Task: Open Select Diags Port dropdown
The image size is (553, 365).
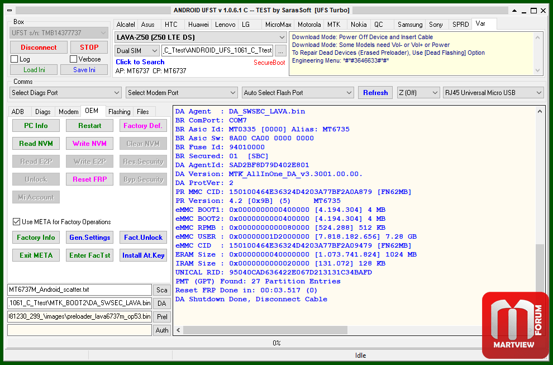Action: click(65, 93)
